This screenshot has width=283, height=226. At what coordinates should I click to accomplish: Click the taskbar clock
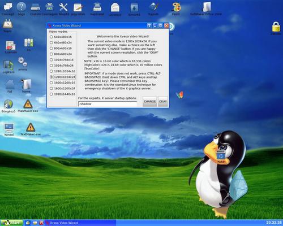point(274,223)
